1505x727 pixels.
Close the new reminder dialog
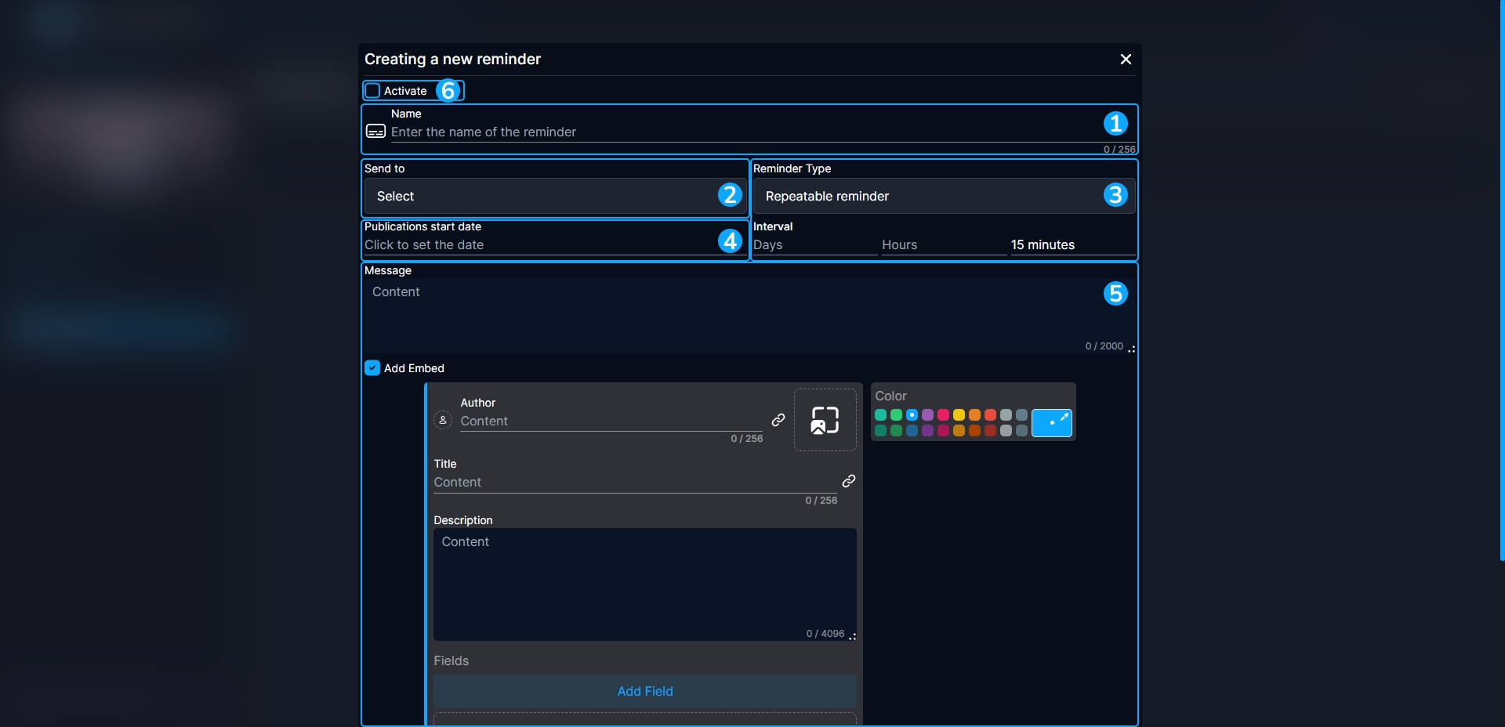tap(1126, 60)
